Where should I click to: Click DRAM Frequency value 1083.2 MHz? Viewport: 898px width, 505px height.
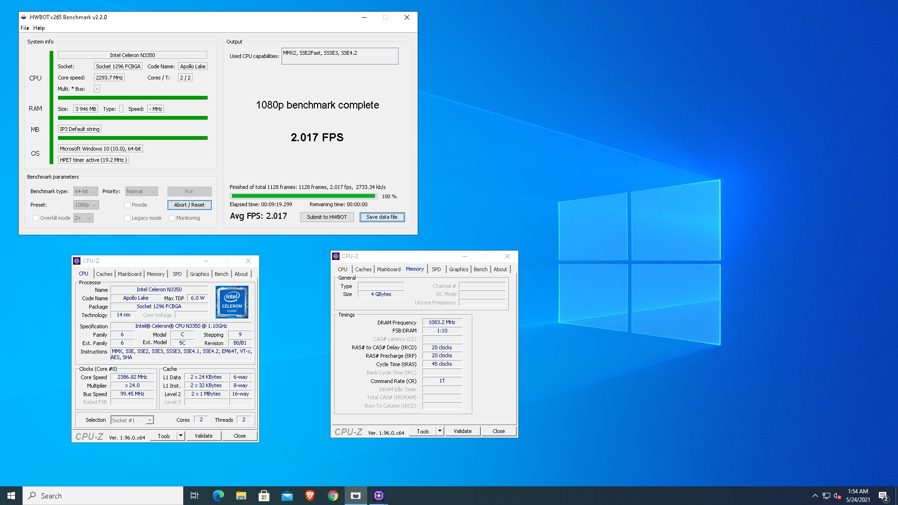[x=442, y=322]
